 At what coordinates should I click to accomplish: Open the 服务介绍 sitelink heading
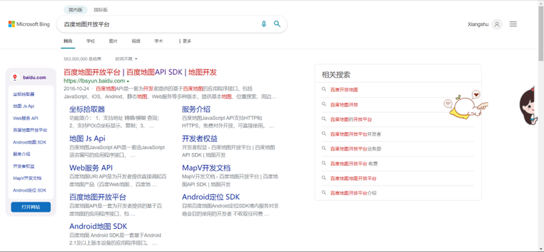click(x=196, y=110)
